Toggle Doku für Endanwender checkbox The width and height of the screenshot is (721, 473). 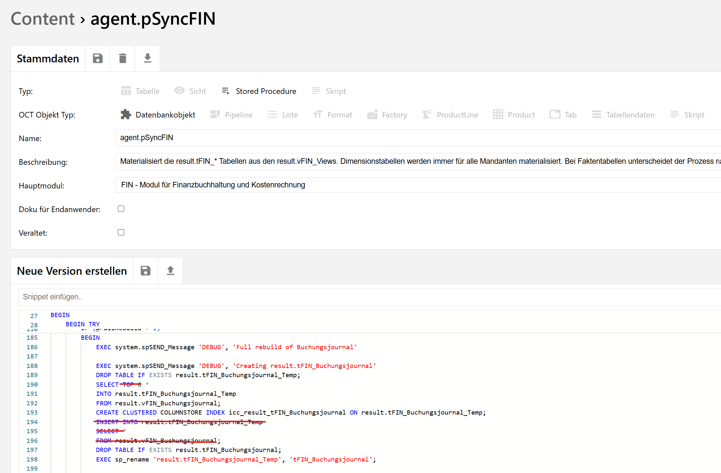[x=121, y=209]
